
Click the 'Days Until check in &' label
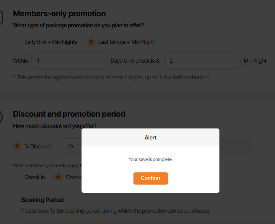135,61
